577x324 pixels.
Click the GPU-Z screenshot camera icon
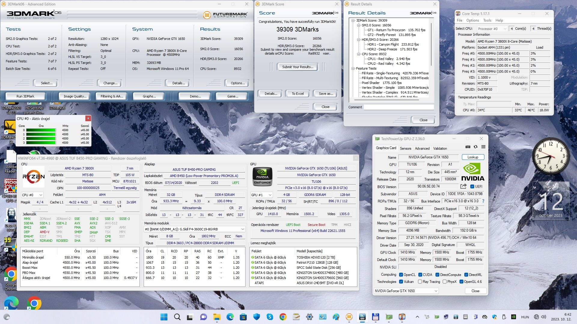(468, 147)
